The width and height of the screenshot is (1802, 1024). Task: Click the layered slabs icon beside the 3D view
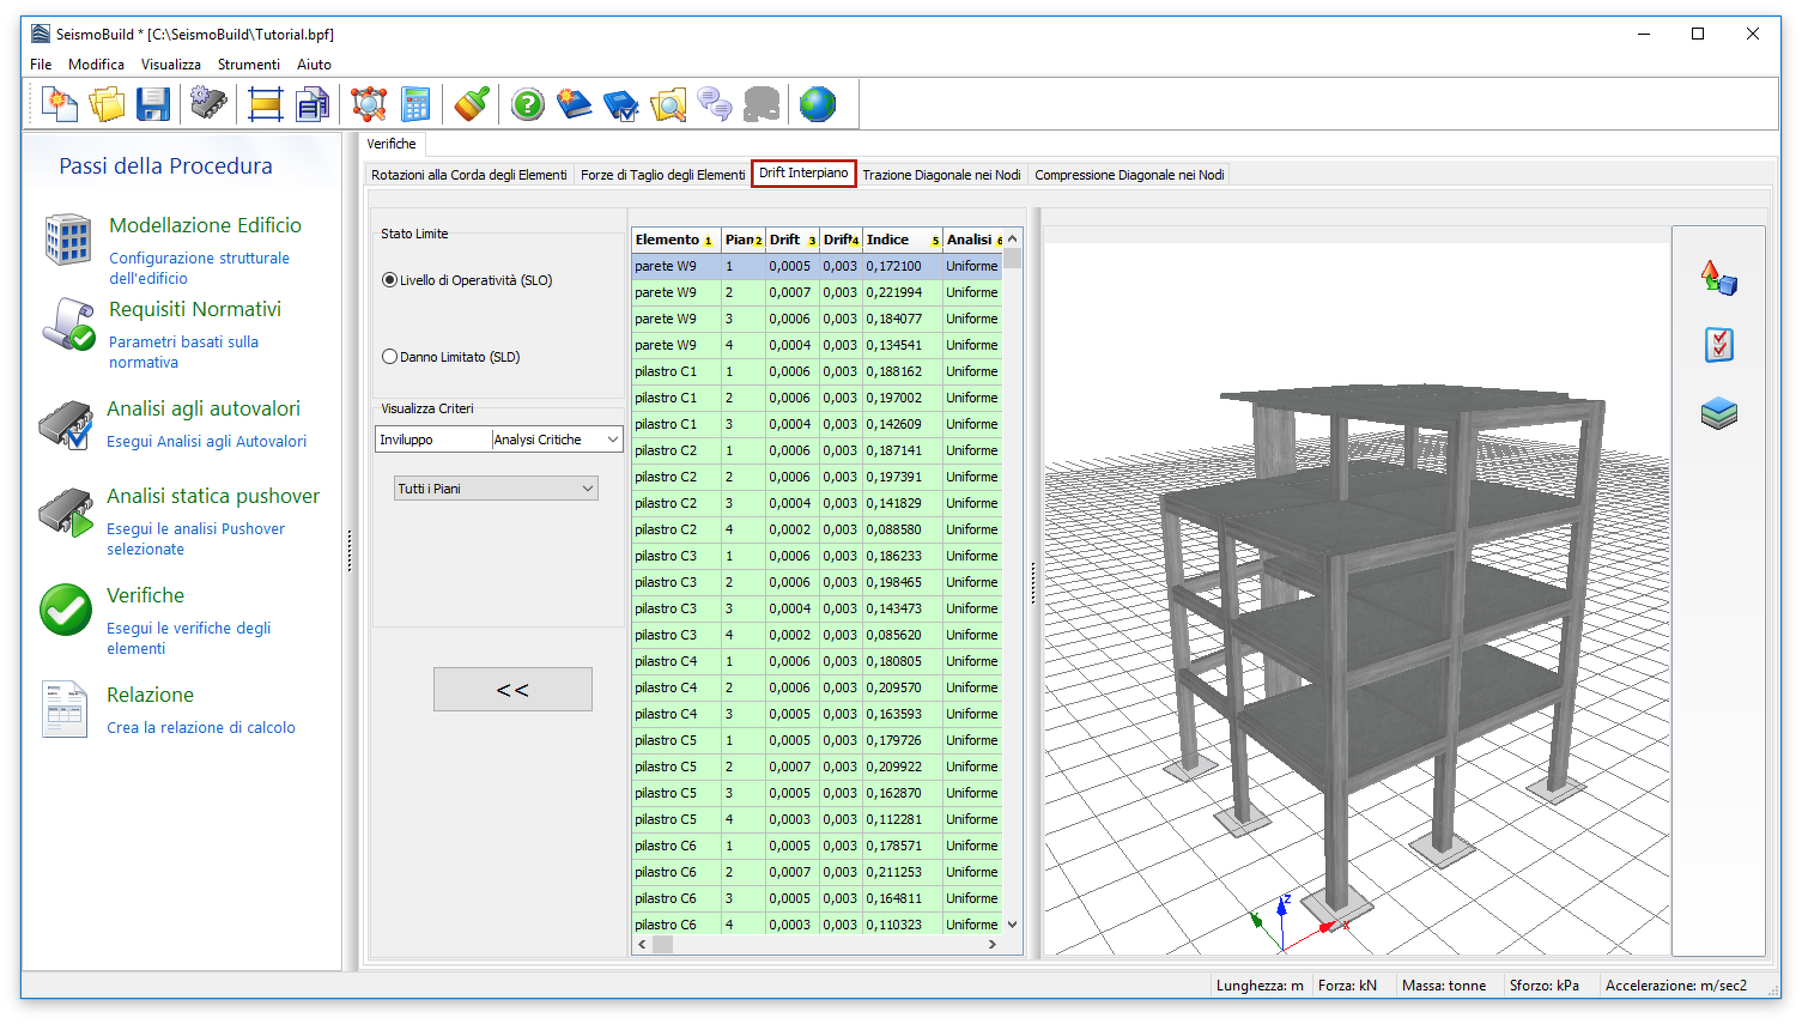(1718, 413)
